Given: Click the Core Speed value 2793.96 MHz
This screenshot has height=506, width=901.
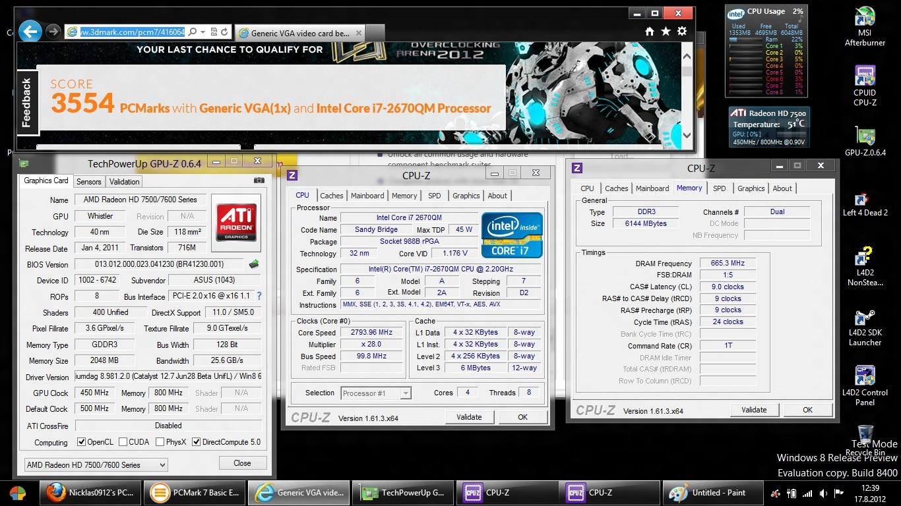Looking at the screenshot, I should click(x=371, y=332).
